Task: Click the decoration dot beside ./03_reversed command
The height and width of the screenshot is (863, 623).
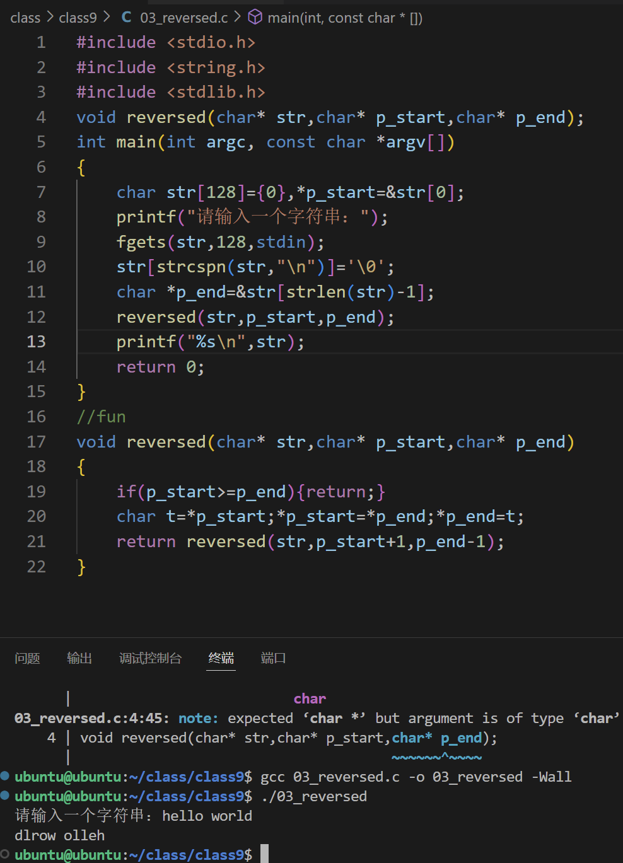Action: coord(5,796)
